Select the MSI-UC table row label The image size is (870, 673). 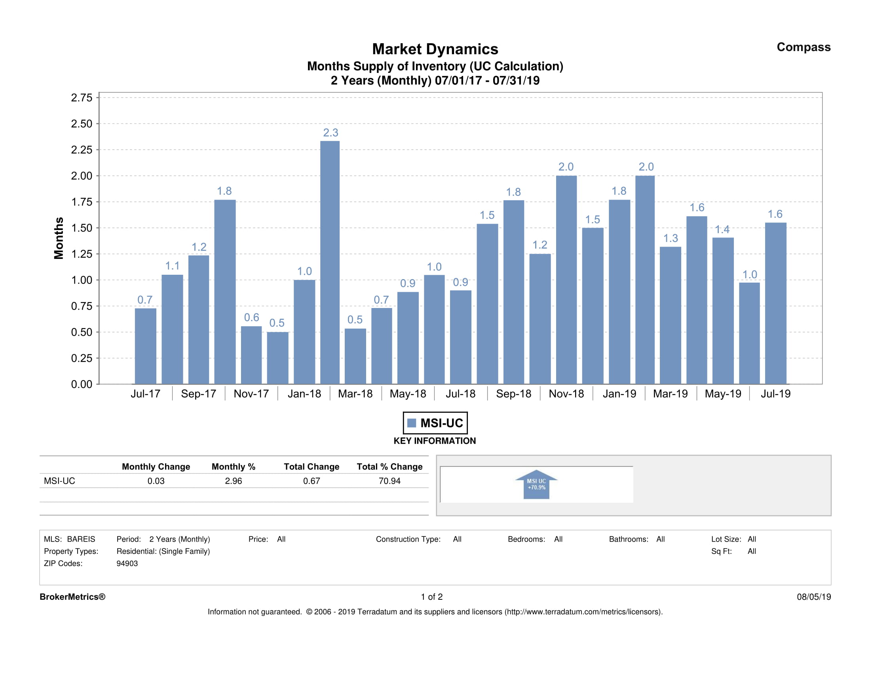click(59, 481)
